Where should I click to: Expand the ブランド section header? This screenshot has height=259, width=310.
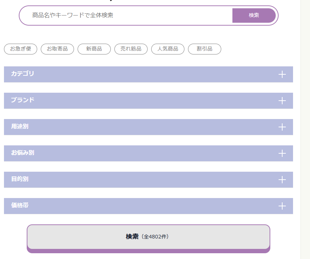[x=23, y=100]
